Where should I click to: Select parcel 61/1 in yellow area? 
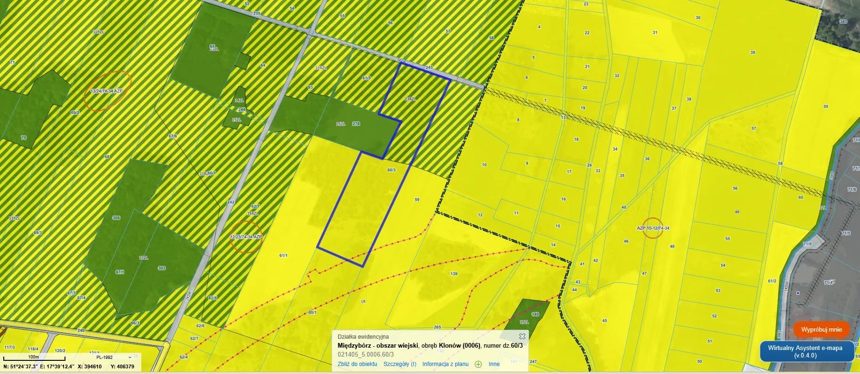pos(283,255)
